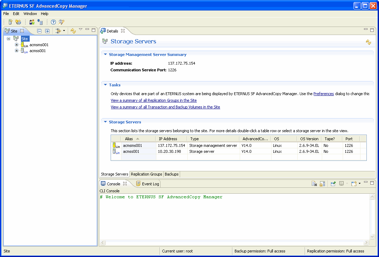Sort table by OS Version column header

pos(309,139)
